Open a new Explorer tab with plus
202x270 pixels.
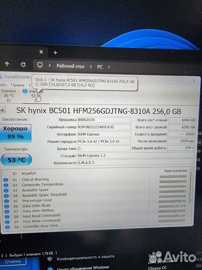[x=55, y=52]
